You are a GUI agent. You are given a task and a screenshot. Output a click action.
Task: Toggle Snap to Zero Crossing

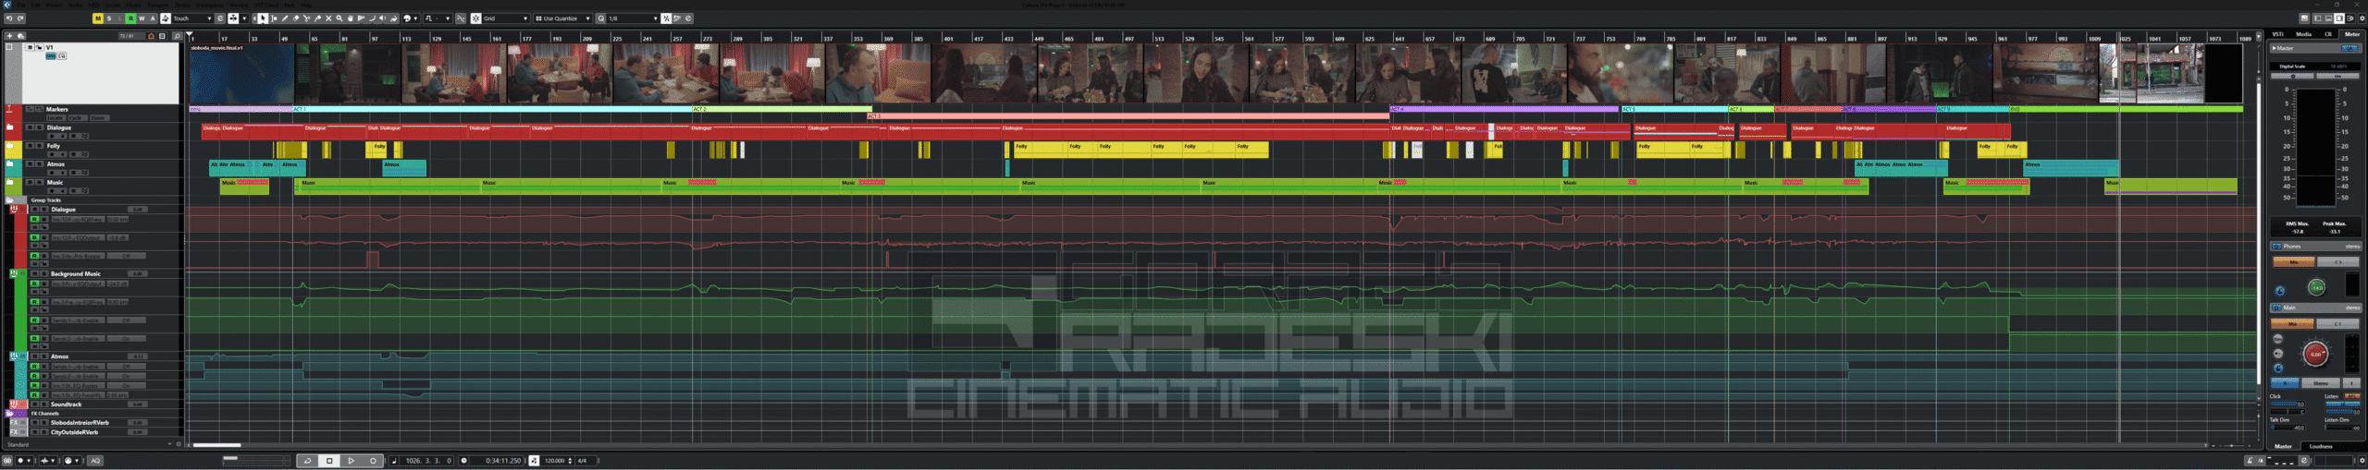(x=461, y=18)
